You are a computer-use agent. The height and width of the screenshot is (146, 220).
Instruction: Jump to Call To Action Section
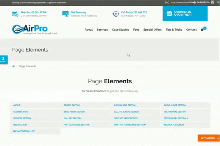126,112
